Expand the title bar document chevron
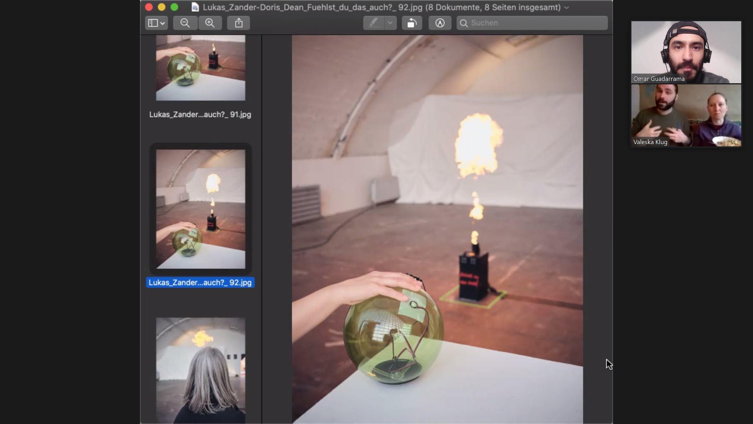Screen dimensions: 753x424 point(567,8)
